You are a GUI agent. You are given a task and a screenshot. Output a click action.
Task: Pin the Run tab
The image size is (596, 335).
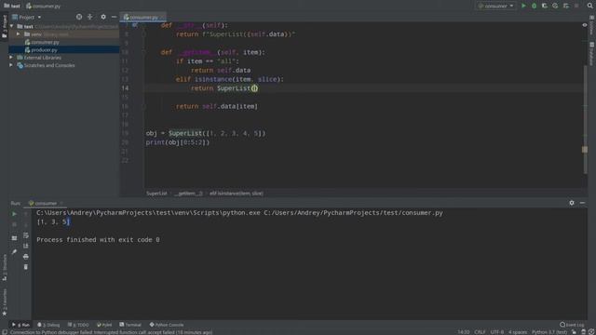pos(14,251)
